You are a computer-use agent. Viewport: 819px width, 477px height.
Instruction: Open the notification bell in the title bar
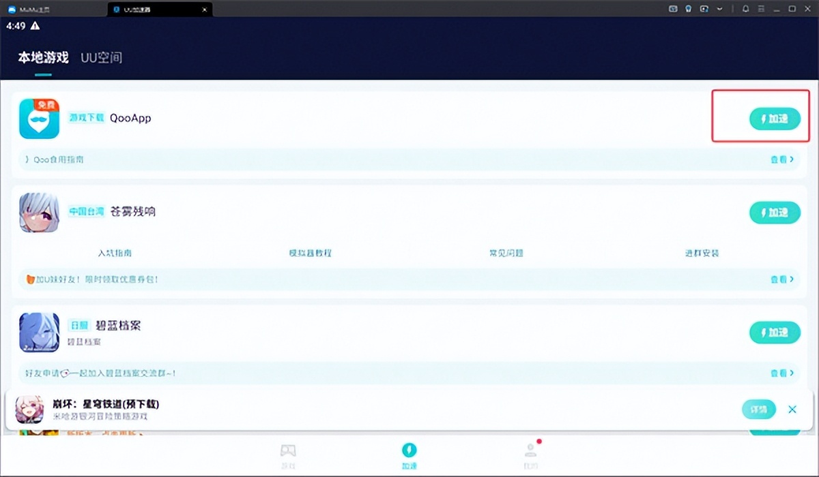pyautogui.click(x=746, y=9)
